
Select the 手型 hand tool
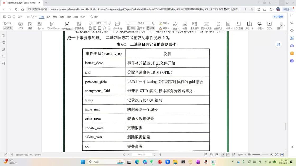tap(8, 23)
